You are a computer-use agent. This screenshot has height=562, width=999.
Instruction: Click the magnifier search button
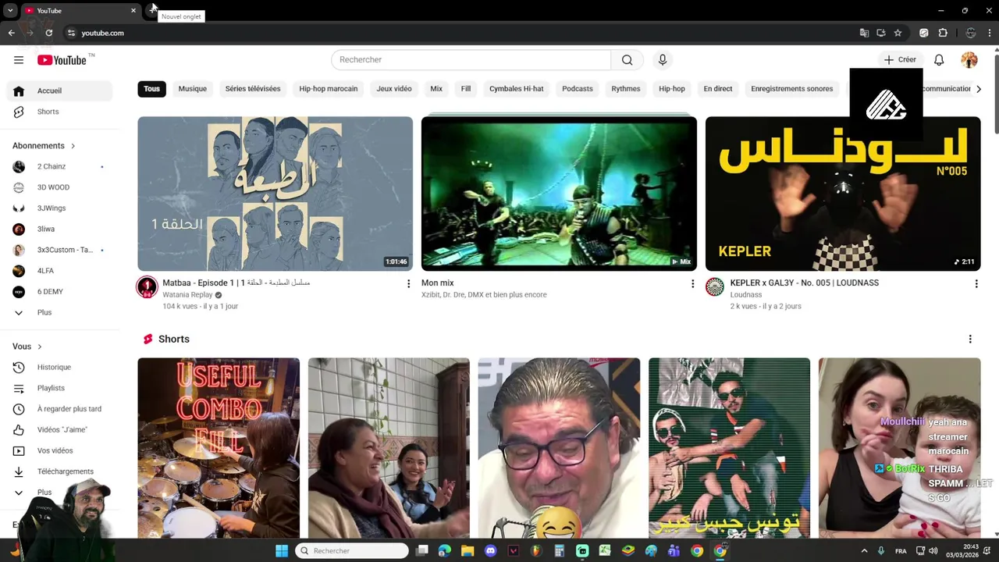[627, 60]
